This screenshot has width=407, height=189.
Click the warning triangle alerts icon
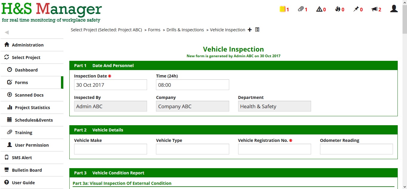[x=319, y=9]
